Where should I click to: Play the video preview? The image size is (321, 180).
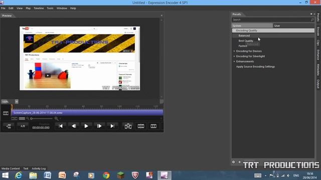pos(86,126)
